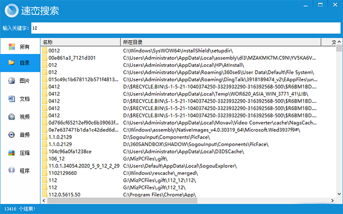The image size is (343, 214).
Task: Filter by 文档 documents icon
Action: 12,98
